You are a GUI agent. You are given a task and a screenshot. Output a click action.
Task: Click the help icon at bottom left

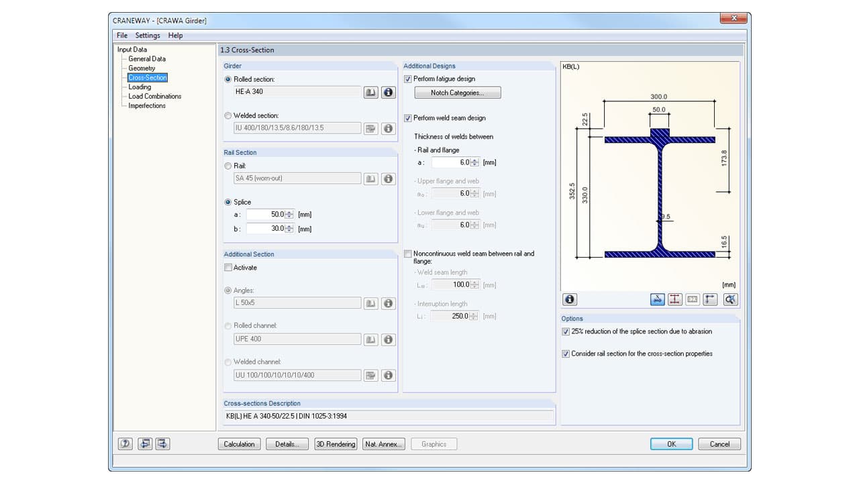125,443
